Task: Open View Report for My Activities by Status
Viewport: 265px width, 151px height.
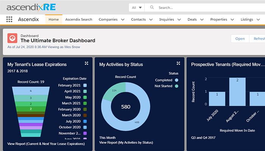Action: click(126, 143)
